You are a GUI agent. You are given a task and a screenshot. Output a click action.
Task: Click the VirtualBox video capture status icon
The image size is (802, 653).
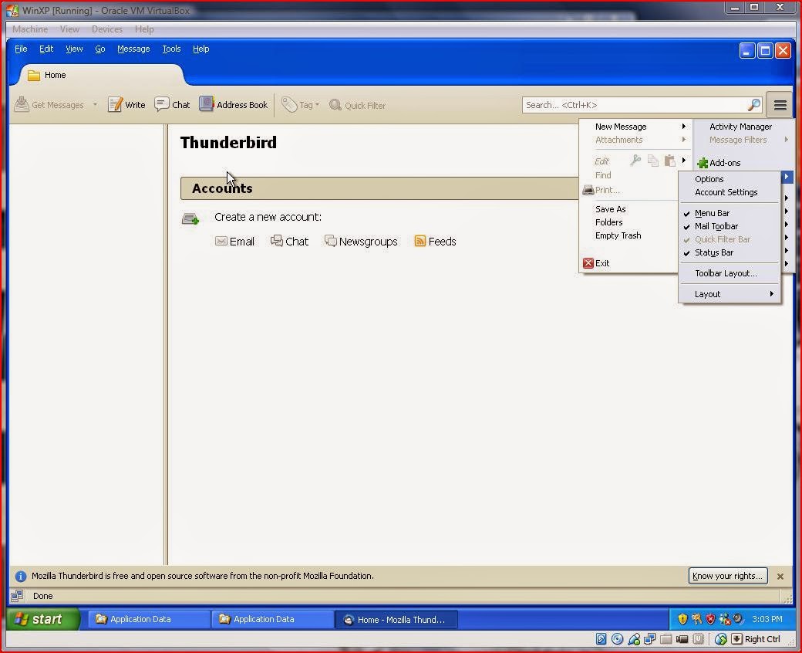click(x=682, y=638)
